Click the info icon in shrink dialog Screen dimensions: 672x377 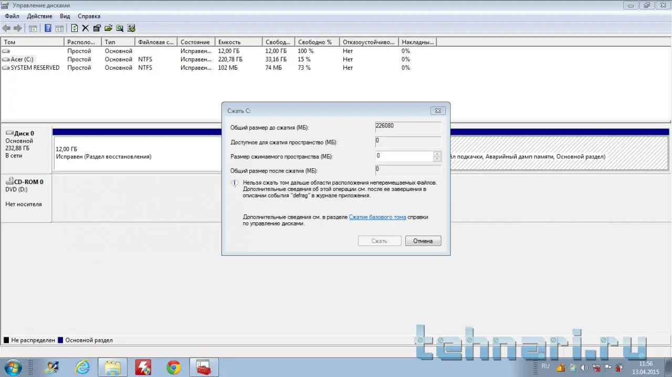pyautogui.click(x=235, y=183)
